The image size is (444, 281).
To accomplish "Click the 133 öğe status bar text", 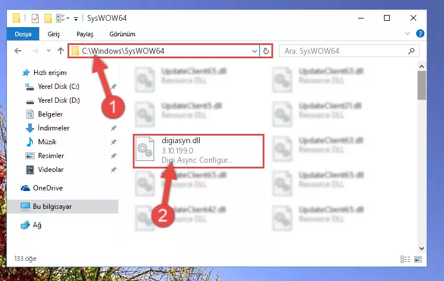I will tap(25, 258).
